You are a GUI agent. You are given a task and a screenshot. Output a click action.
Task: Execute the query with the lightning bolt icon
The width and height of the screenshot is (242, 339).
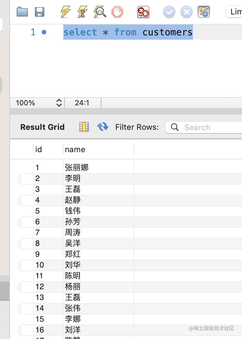(65, 12)
